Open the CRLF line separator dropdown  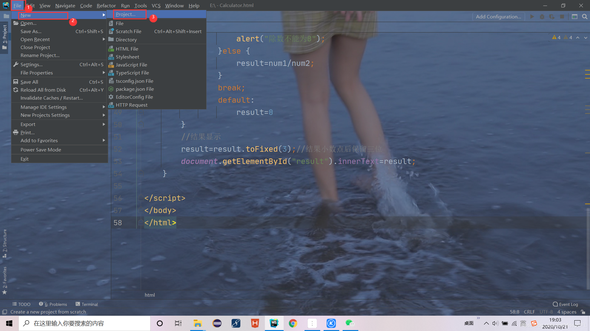tap(529, 312)
